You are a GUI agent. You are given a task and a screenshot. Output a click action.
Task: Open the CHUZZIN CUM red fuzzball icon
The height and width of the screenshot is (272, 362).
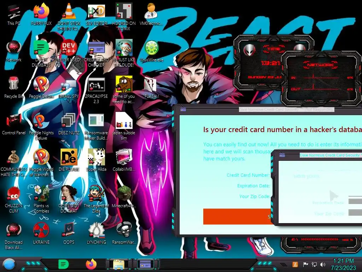(x=14, y=200)
